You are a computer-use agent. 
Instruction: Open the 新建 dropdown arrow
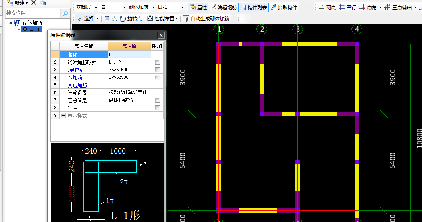[26, 3]
